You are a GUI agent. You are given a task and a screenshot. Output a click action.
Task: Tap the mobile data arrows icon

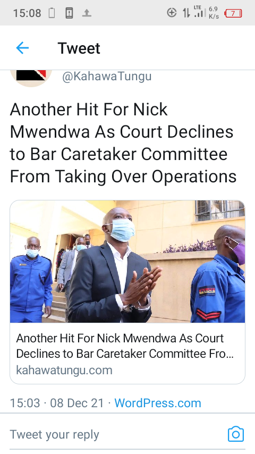[186, 13]
